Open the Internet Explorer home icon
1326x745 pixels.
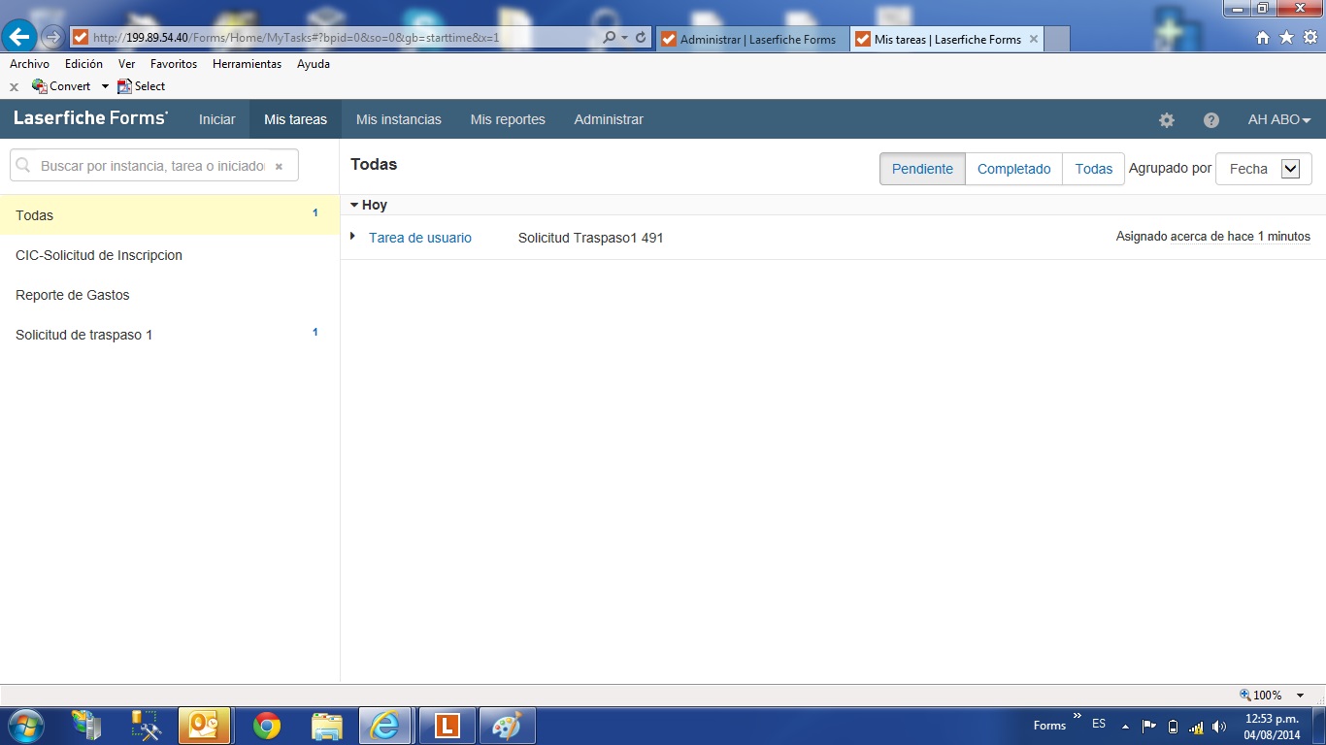pos(1262,38)
